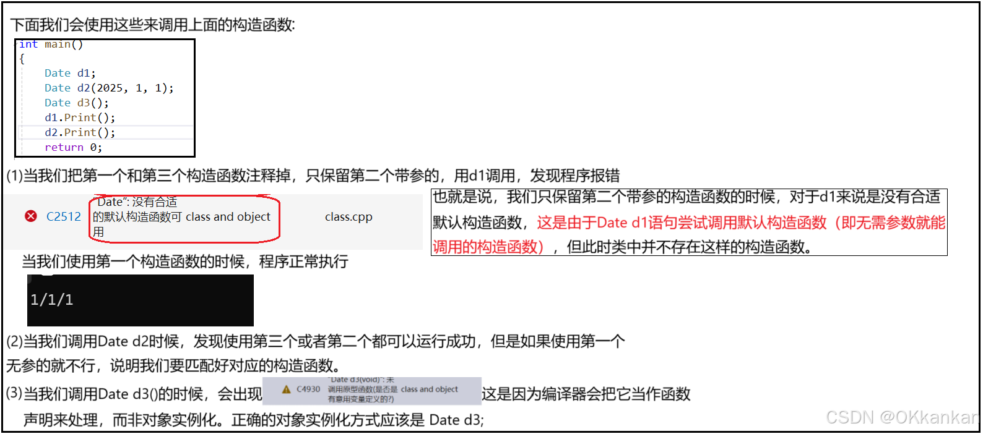Open the C2512 error code link

[x=64, y=216]
